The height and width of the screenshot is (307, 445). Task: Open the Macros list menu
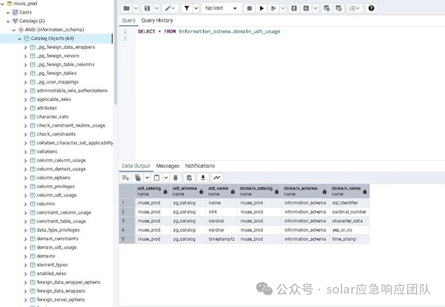click(354, 8)
